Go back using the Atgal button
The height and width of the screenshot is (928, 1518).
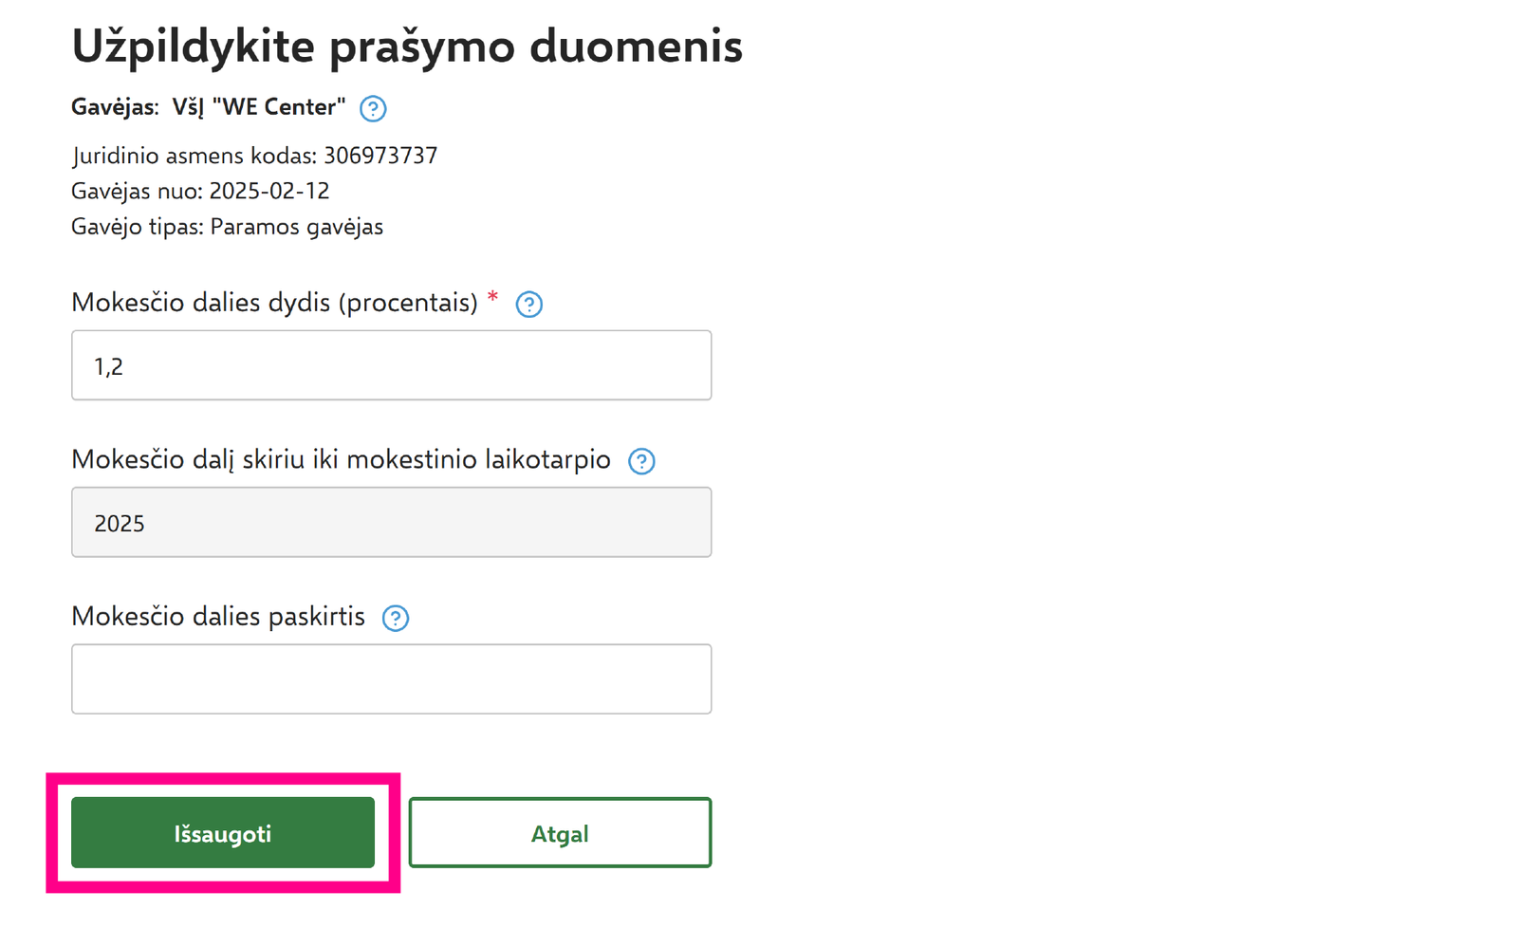[x=560, y=833]
